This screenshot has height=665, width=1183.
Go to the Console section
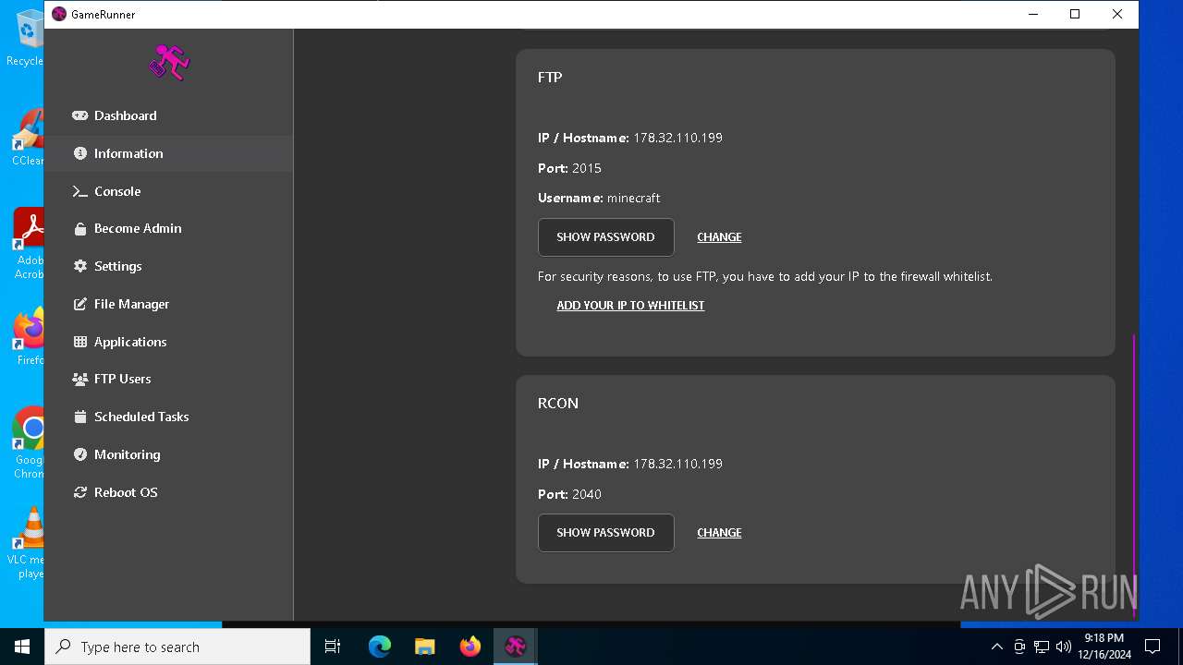click(168, 191)
